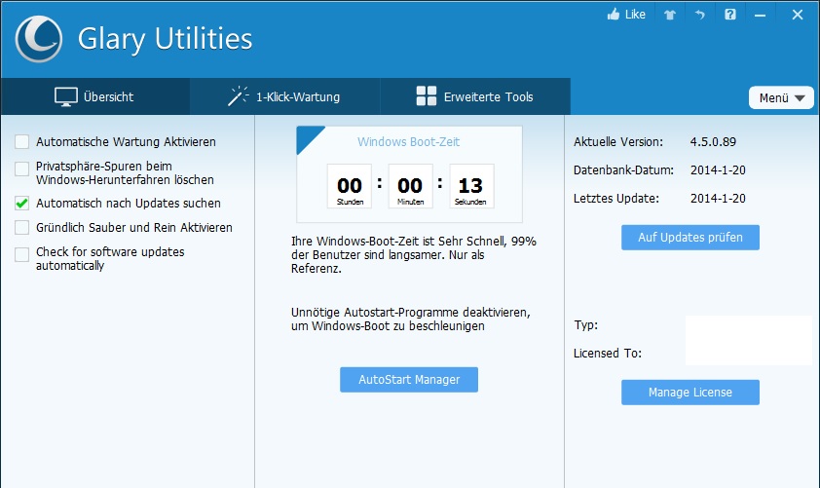Click the undo arrow icon in title bar

click(x=699, y=15)
